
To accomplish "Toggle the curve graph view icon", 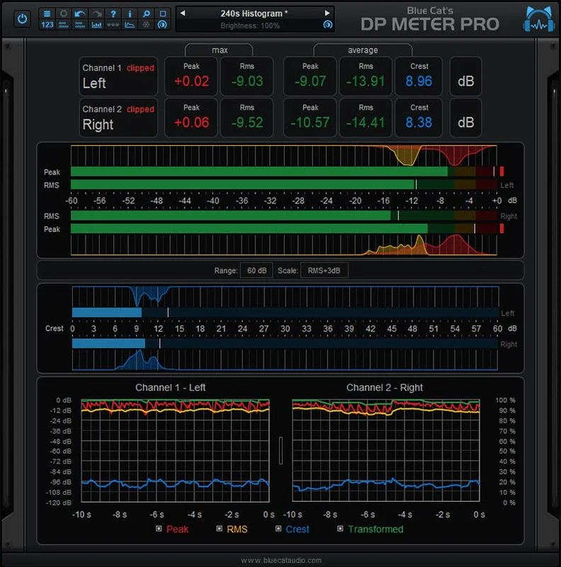I will coord(130,25).
